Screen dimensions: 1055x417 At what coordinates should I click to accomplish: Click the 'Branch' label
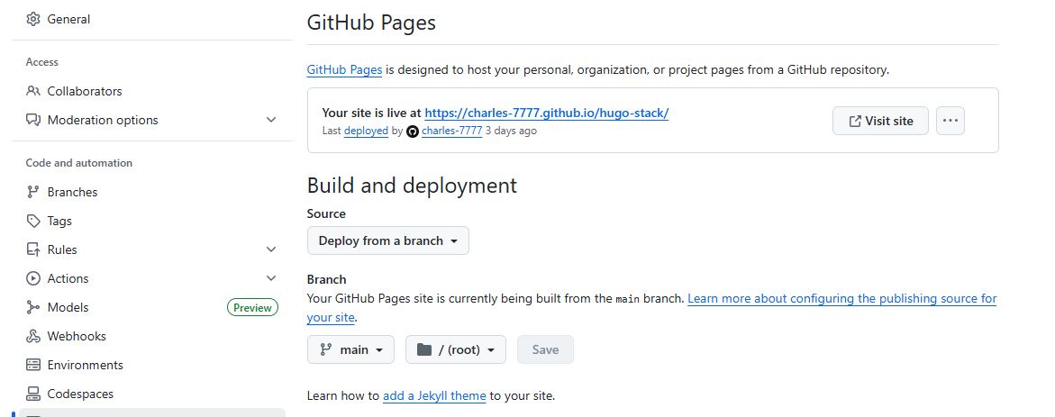(326, 279)
